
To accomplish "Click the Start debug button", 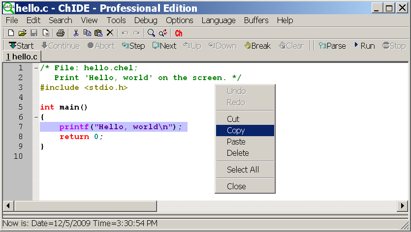I will point(21,46).
